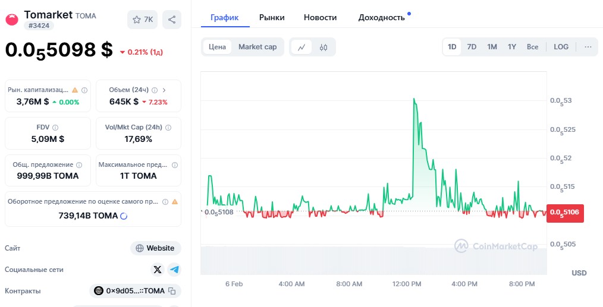Set chart range to 7D
The height and width of the screenshot is (307, 603).
pos(472,47)
